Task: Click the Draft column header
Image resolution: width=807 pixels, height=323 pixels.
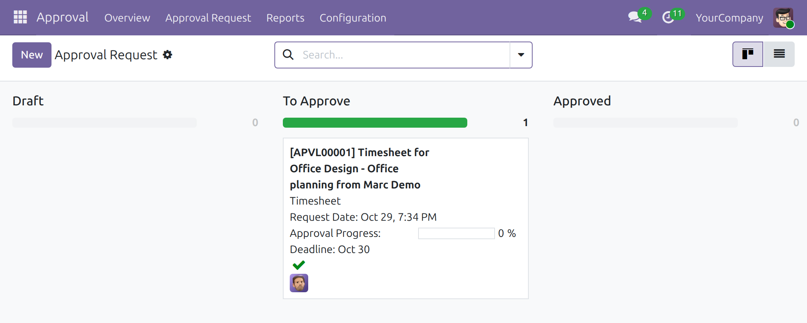Action: pyautogui.click(x=28, y=101)
